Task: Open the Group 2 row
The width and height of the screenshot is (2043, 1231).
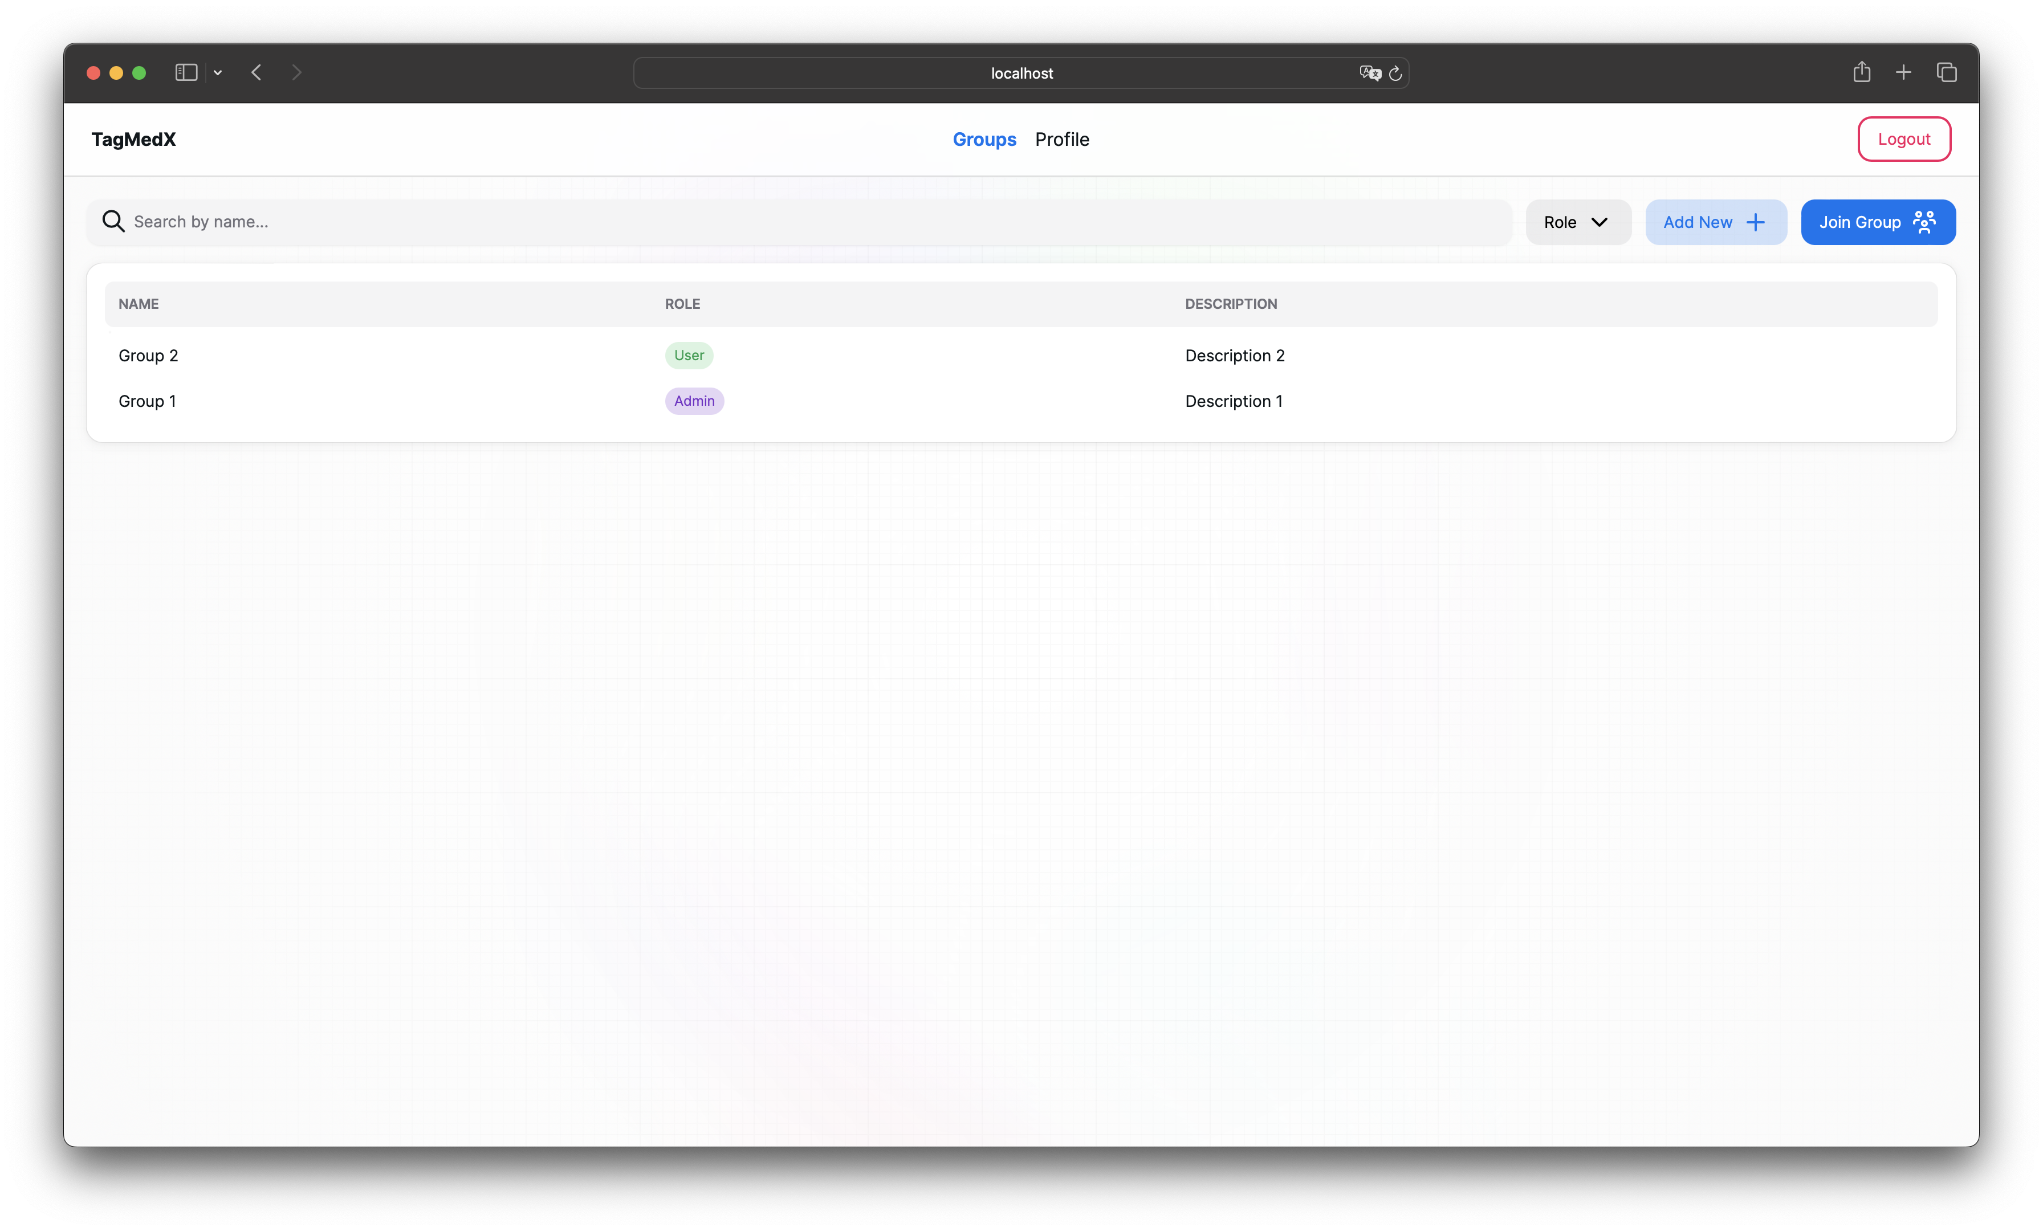Action: click(x=148, y=356)
